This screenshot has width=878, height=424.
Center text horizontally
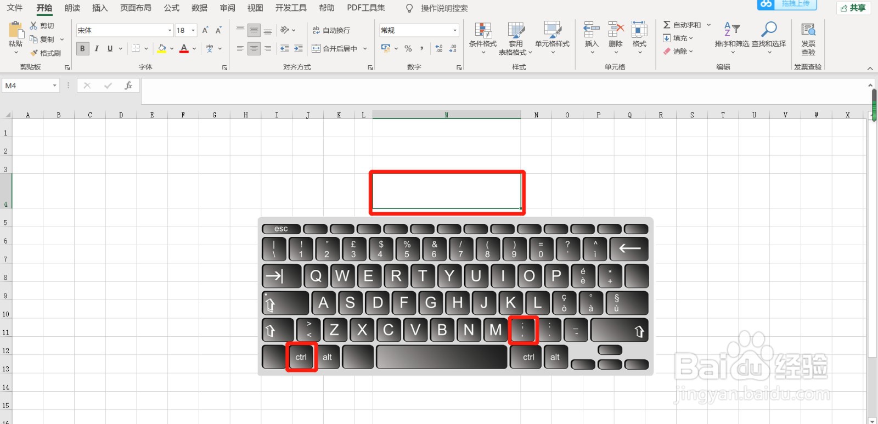(254, 48)
